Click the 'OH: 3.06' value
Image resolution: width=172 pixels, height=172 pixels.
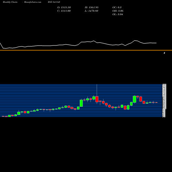(118, 11)
